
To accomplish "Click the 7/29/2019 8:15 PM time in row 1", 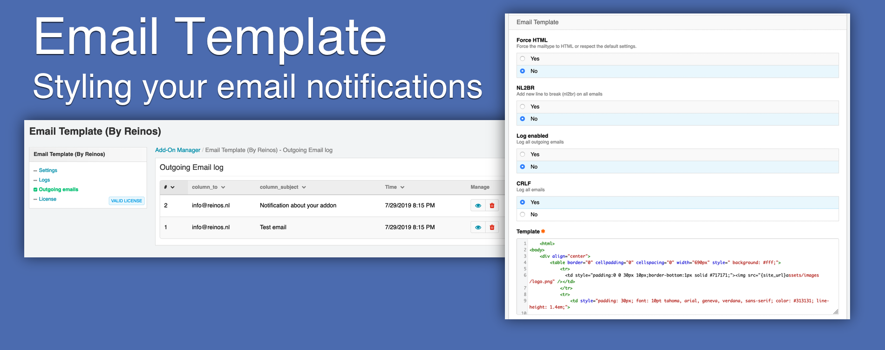I will point(410,227).
